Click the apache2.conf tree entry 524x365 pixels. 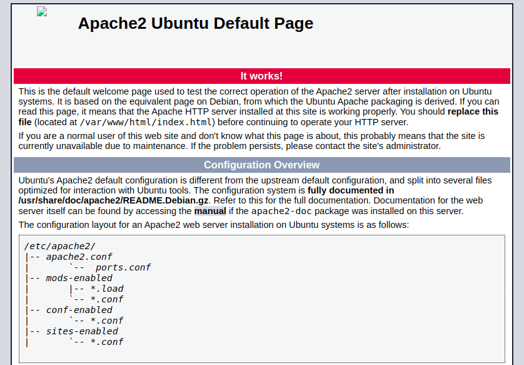79,257
